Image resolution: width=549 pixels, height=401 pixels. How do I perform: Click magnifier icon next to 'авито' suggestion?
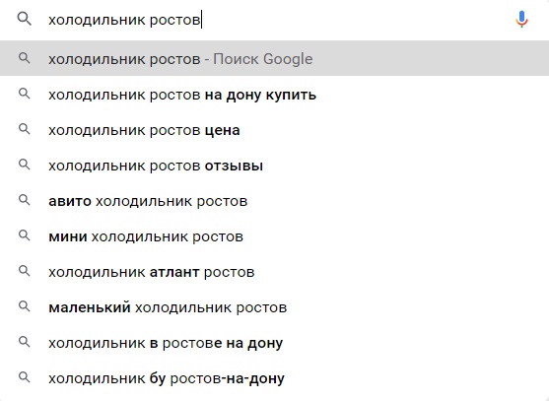pyautogui.click(x=25, y=200)
